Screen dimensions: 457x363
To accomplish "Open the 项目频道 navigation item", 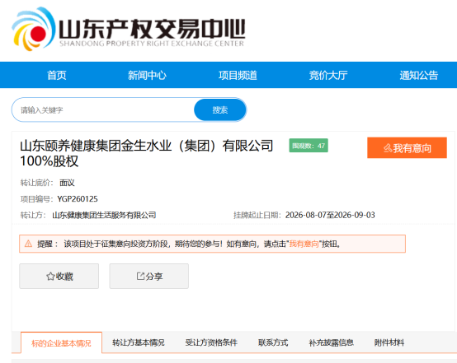I will tap(238, 75).
